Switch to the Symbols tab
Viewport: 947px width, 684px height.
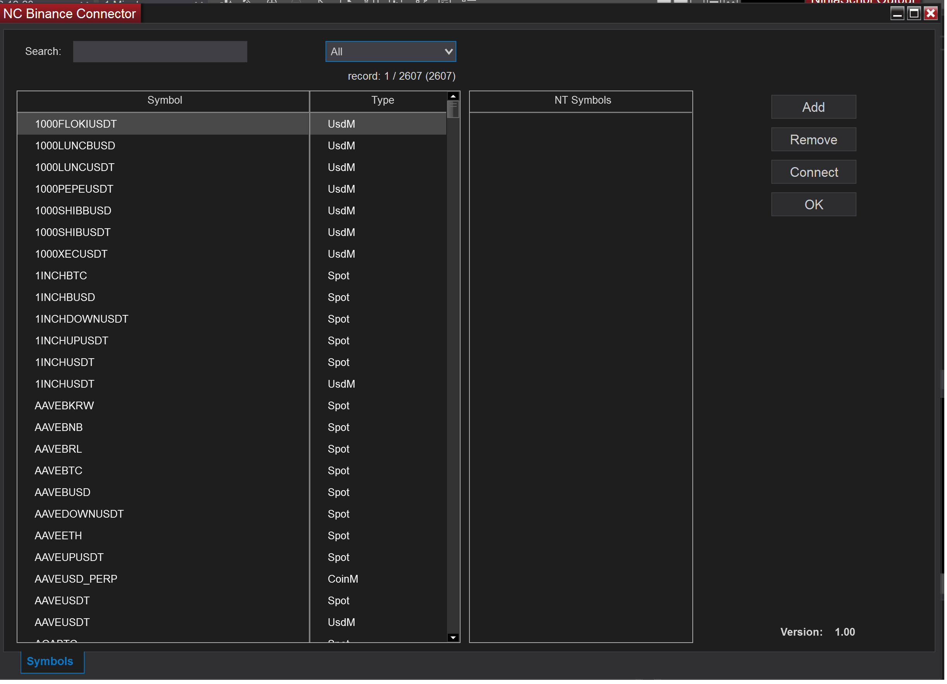point(50,663)
